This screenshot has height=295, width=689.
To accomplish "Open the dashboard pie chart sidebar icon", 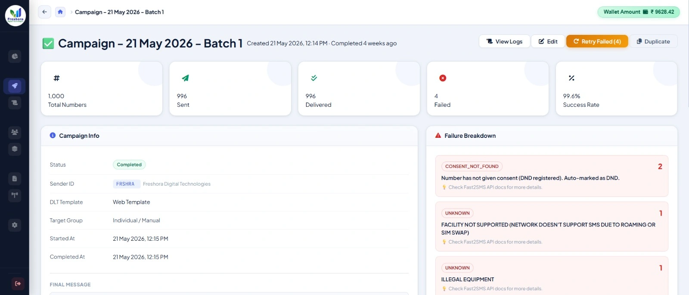I will pos(15,56).
